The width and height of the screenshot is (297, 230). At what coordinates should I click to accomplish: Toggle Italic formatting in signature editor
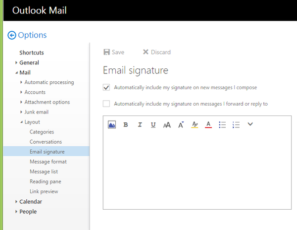point(140,124)
